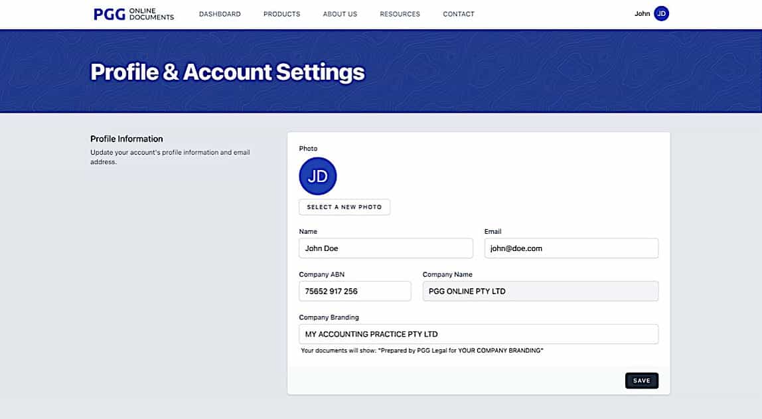Select the Email field showing john@doe.com

point(571,248)
